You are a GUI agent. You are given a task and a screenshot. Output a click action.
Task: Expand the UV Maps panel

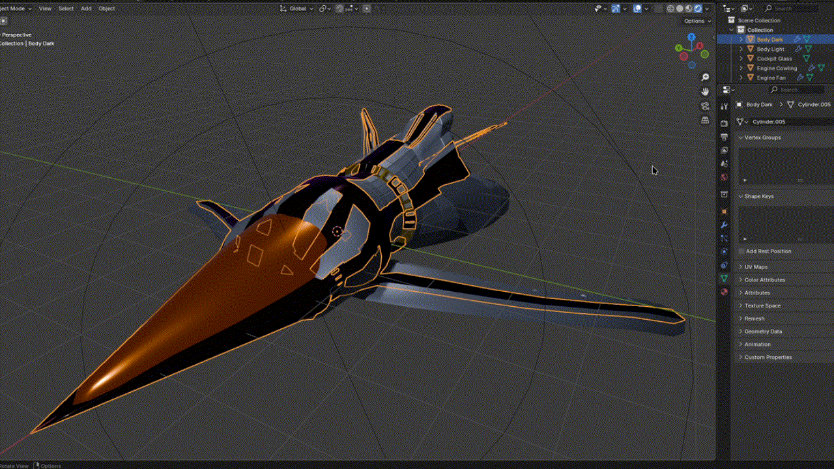click(x=756, y=267)
